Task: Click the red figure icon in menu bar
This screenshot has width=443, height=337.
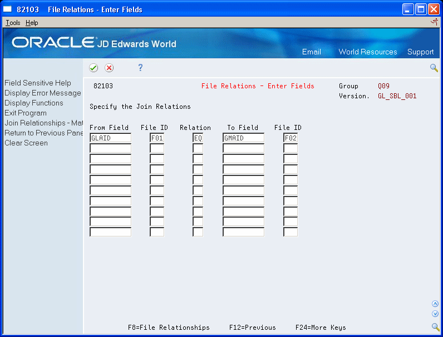Action: pyautogui.click(x=435, y=22)
